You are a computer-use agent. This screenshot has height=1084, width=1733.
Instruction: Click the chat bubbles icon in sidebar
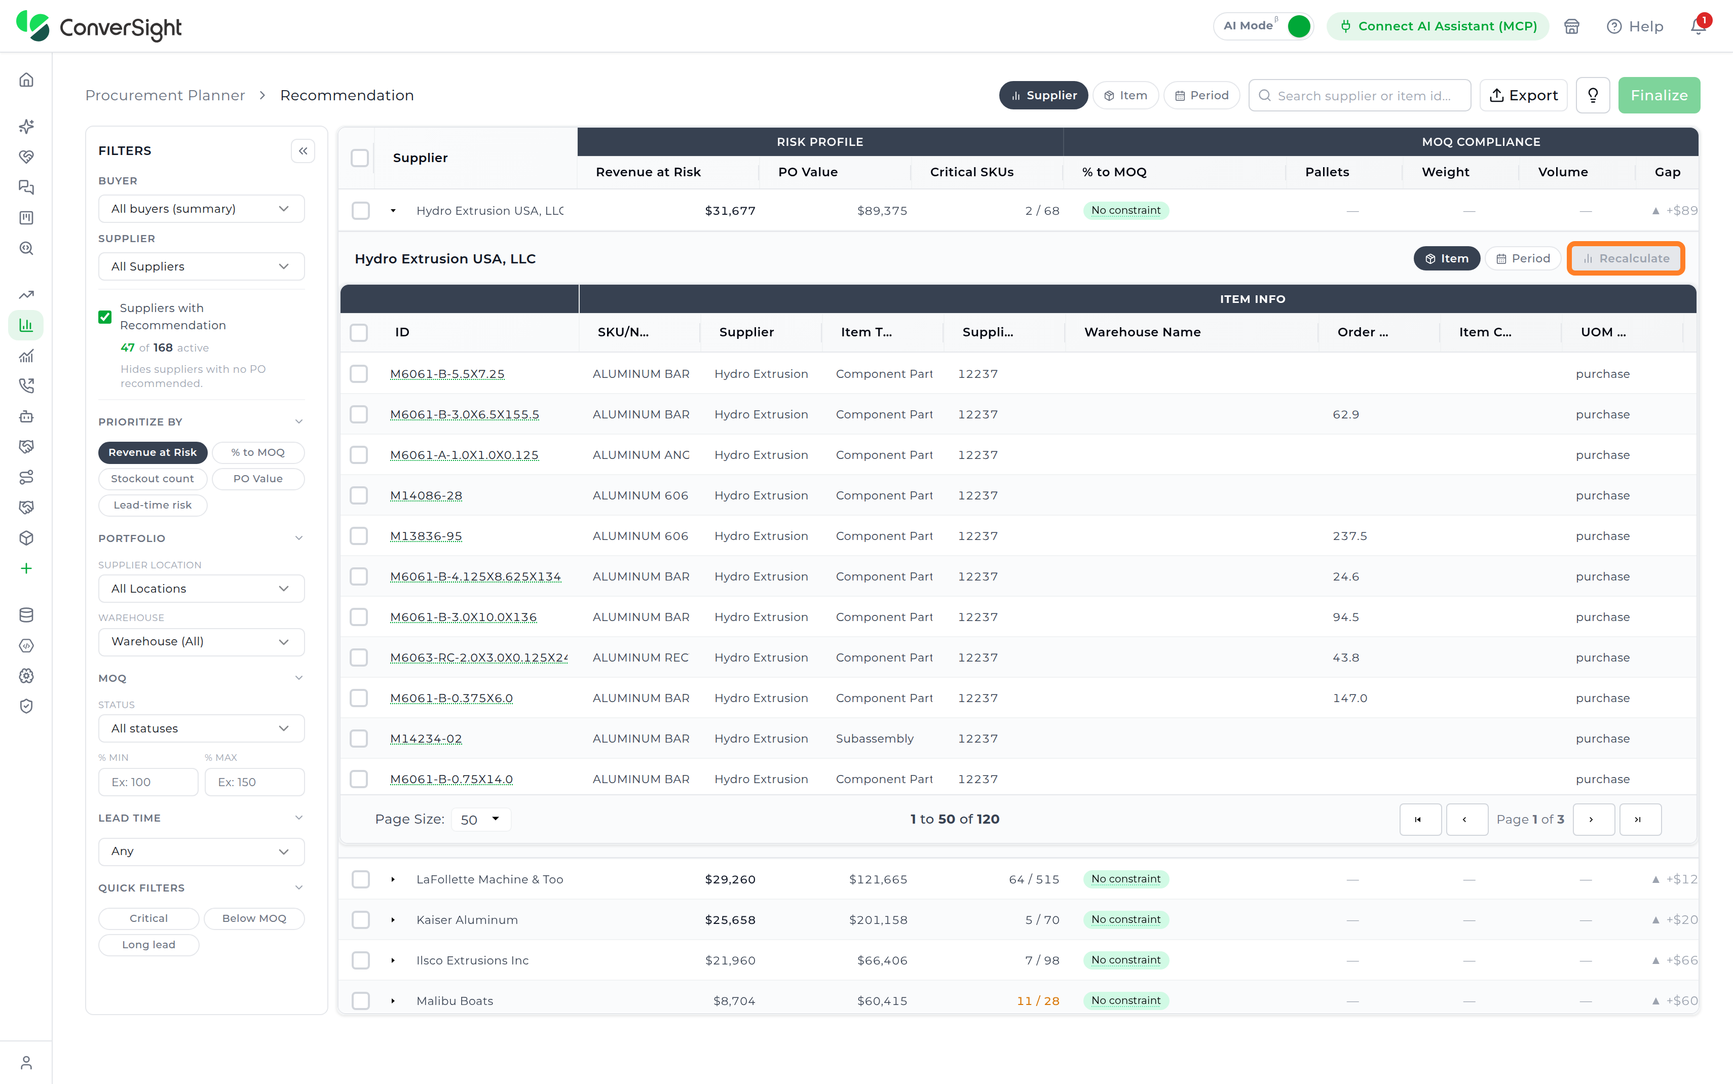[x=26, y=187]
